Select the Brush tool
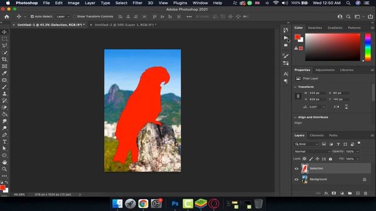 point(4,87)
